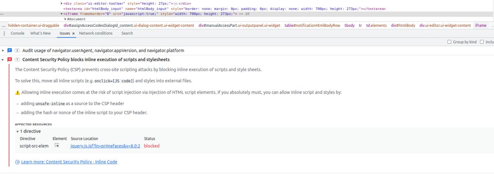
Task: Click the element inspect icon in directive row
Action: point(57,146)
